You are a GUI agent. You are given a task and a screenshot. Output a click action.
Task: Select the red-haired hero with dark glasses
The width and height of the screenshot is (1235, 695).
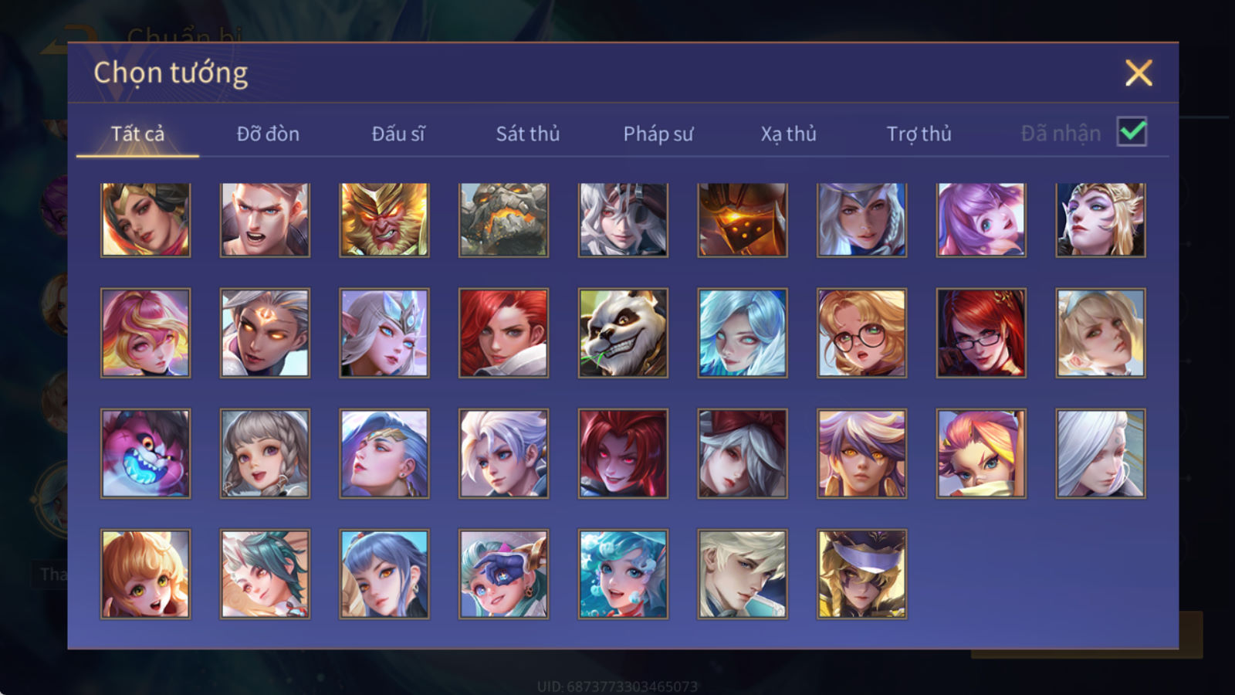981,333
